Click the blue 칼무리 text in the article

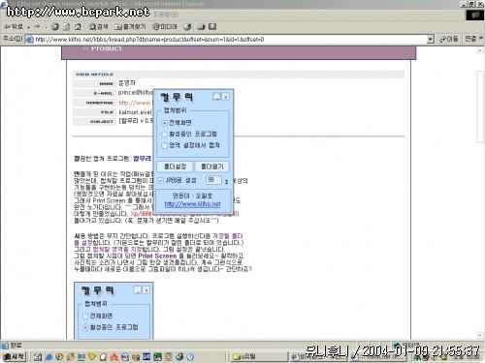point(142,159)
